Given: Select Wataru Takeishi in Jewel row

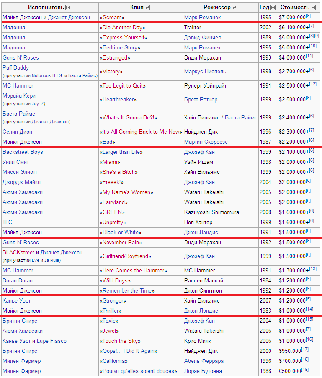Looking at the screenshot, I should point(204,331).
